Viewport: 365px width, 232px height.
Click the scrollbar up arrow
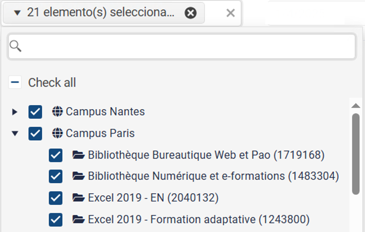(356, 106)
